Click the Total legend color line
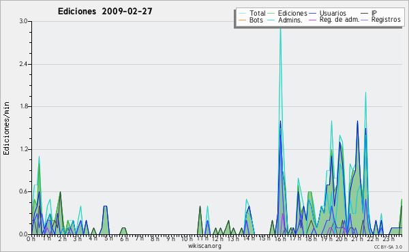Screen dimensions: 409x252 pos(242,14)
